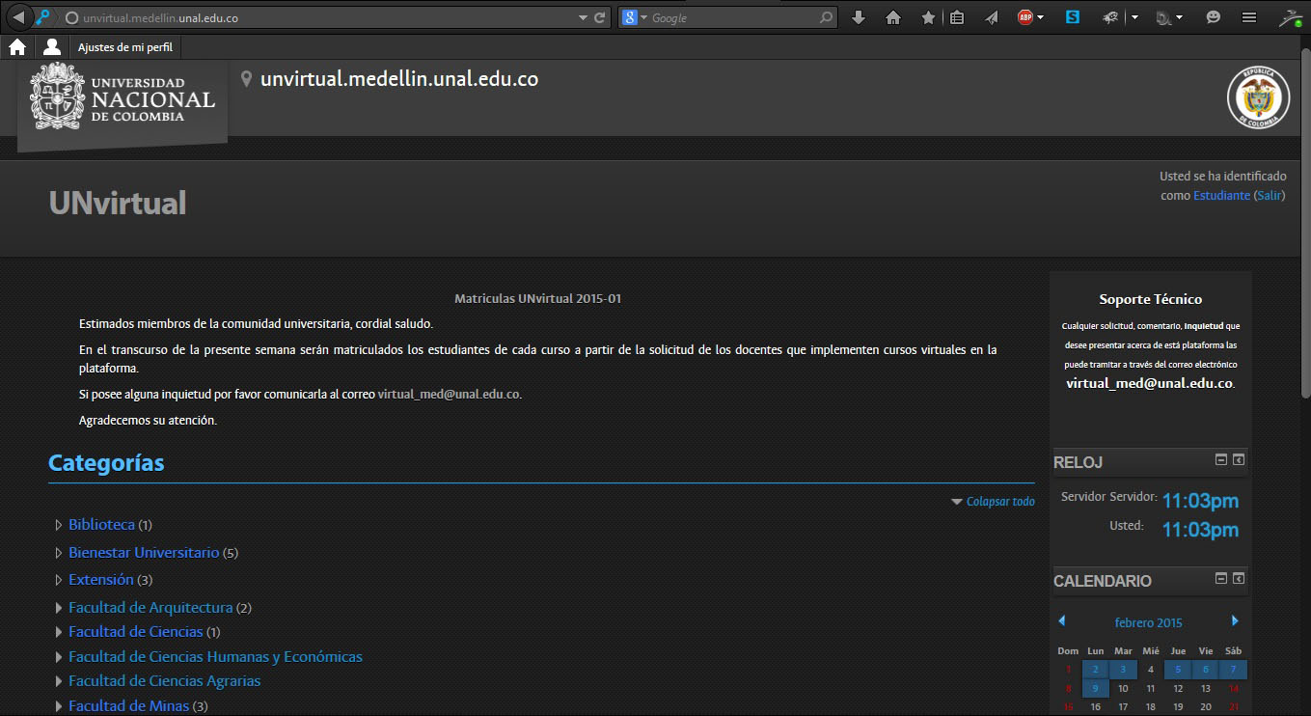Screen dimensions: 1311x716
Task: Open the URL history dropdown arrow
Action: [583, 17]
